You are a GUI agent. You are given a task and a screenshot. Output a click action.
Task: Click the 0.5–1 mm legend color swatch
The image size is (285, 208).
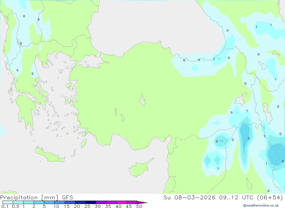[x=18, y=202]
